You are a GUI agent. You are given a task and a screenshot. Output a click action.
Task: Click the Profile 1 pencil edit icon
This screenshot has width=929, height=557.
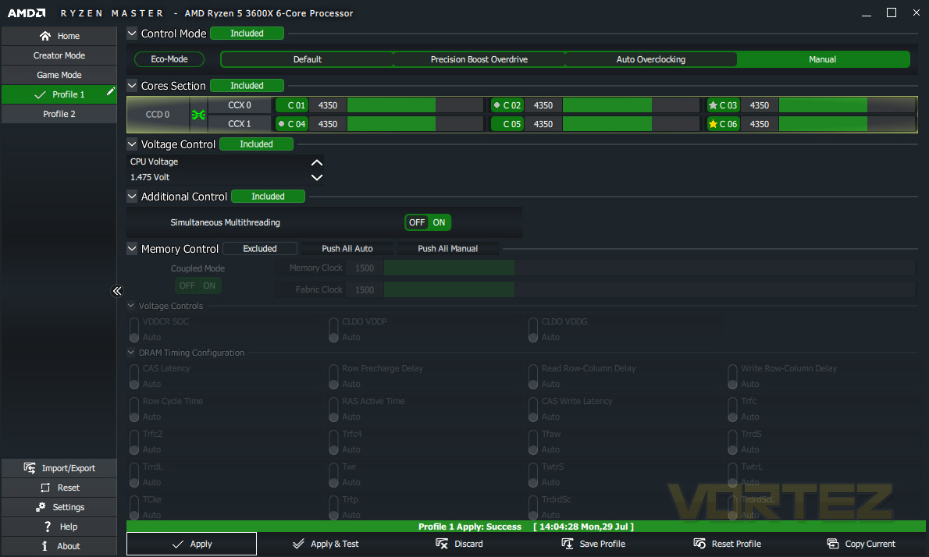click(111, 92)
